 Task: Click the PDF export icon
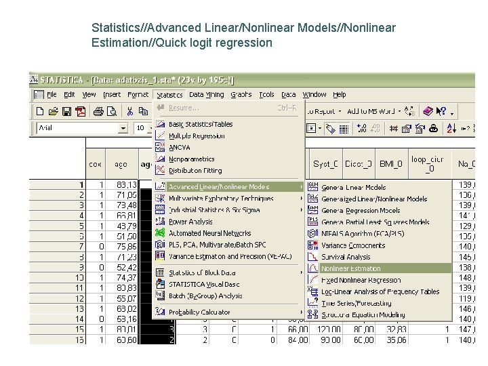pyautogui.click(x=81, y=111)
